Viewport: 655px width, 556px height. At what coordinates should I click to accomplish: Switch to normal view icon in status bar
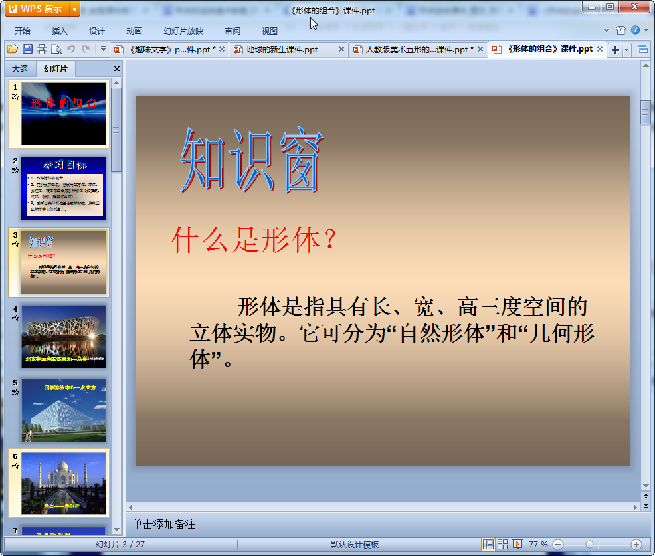pos(488,544)
